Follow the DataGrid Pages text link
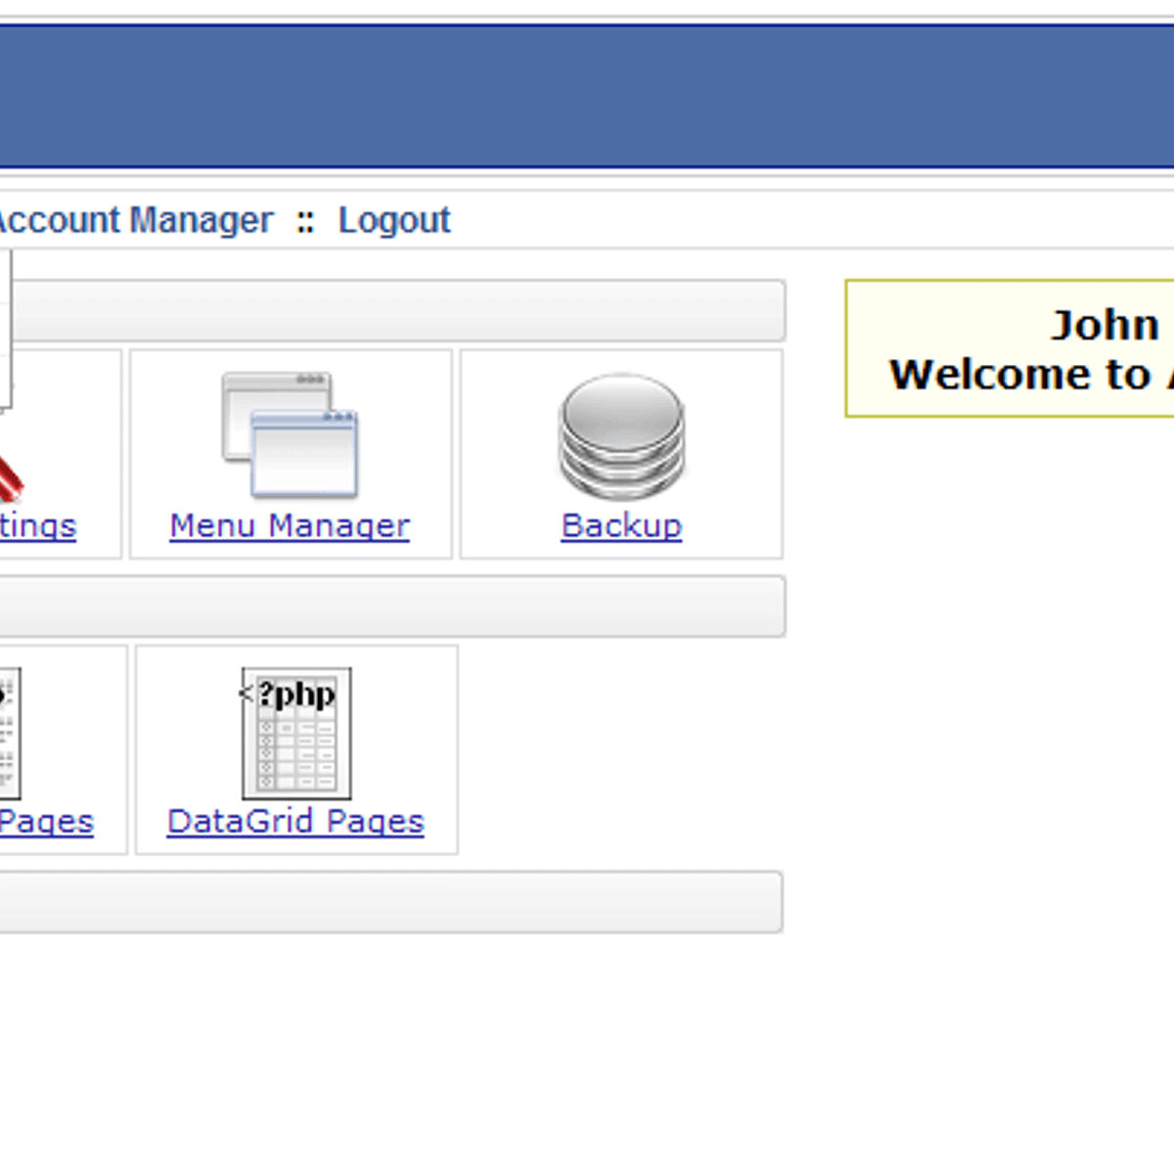This screenshot has width=1174, height=1174. (295, 822)
